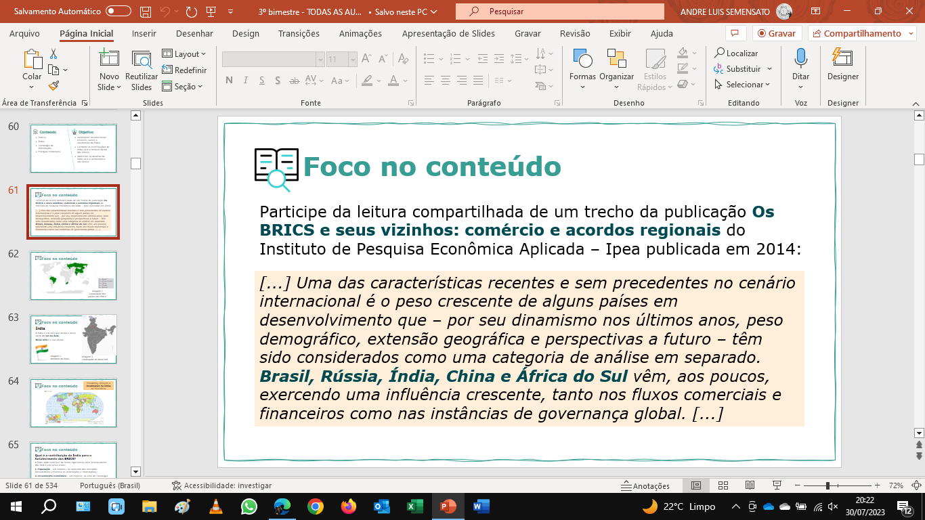The width and height of the screenshot is (925, 520).
Task: Click Acessibilidade: investigar in status bar
Action: click(222, 485)
